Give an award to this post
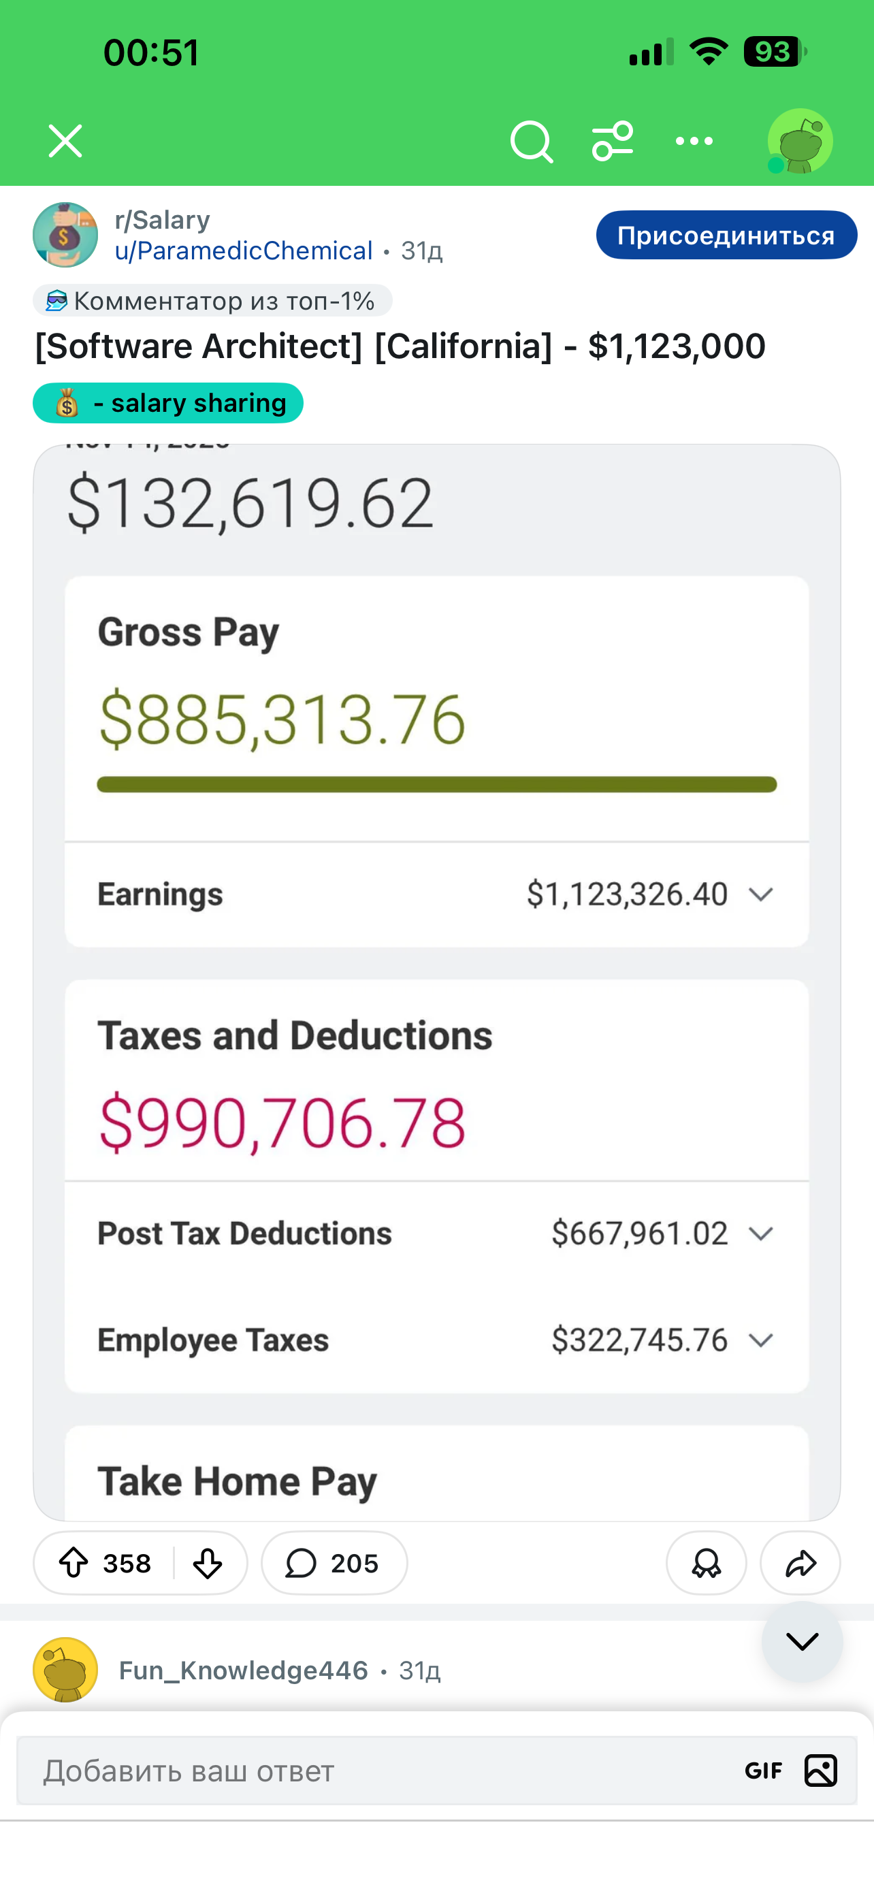The height and width of the screenshot is (1891, 874). 706,1563
